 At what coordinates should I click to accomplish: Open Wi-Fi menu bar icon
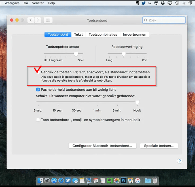191,3
